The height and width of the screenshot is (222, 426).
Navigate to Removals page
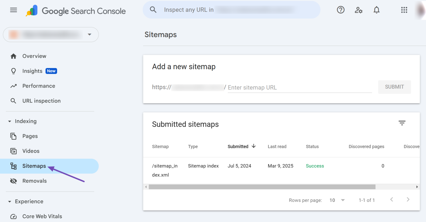(34, 181)
